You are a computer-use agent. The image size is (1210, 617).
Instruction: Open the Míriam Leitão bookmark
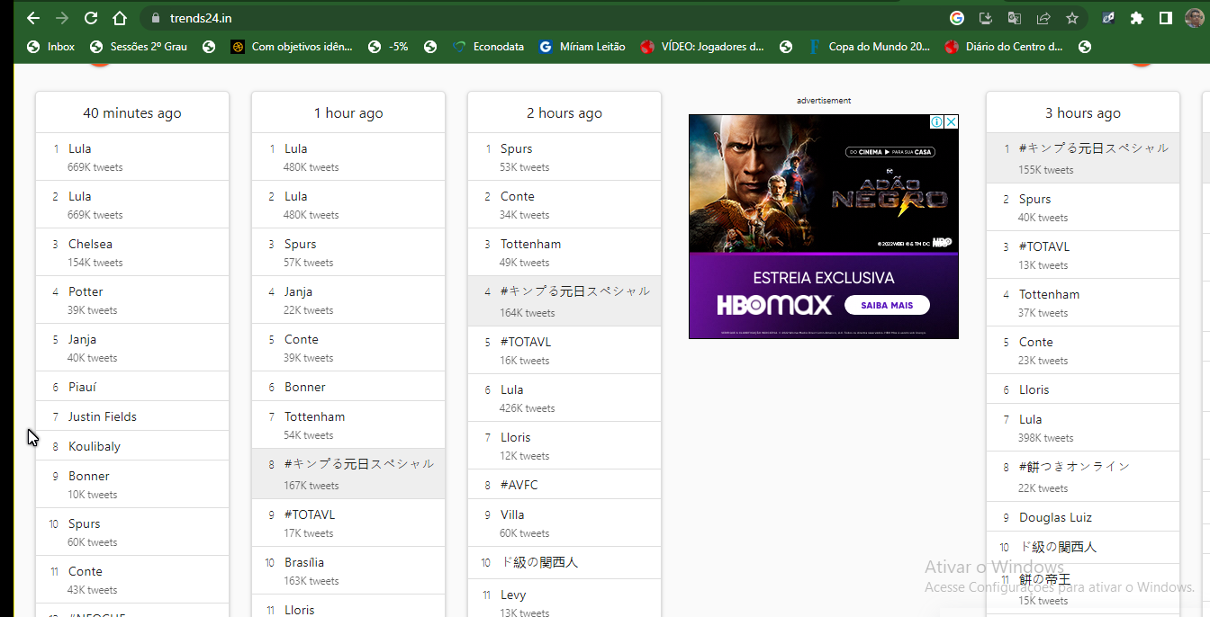[x=582, y=47]
